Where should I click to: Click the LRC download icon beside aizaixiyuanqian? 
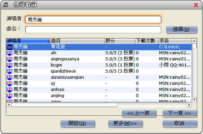tap(10, 77)
